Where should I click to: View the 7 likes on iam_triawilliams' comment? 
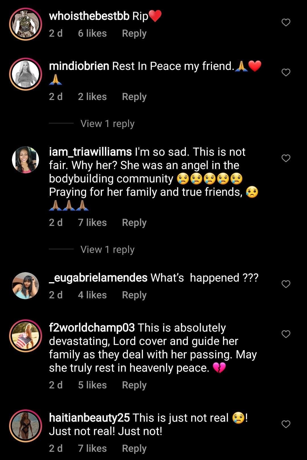click(x=92, y=222)
